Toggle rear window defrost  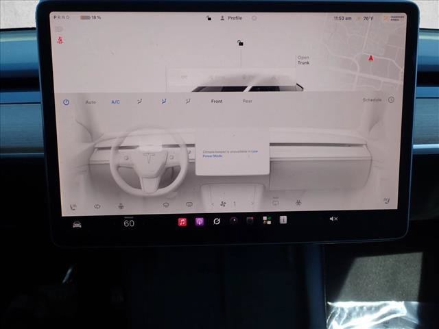pos(189,205)
